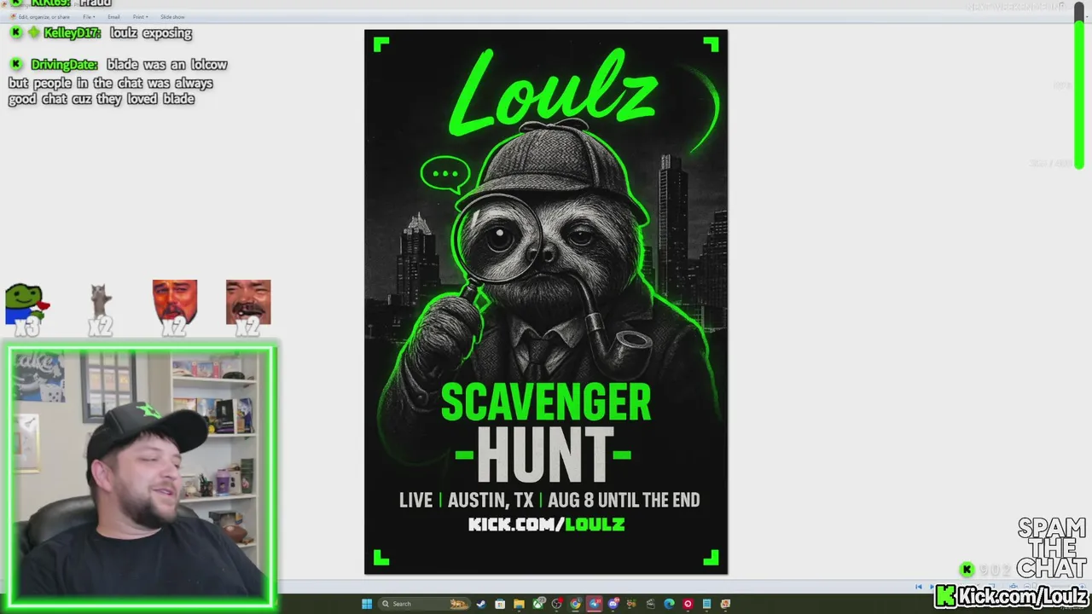Image resolution: width=1092 pixels, height=614 pixels.
Task: Start the Slide show
Action: tap(172, 17)
